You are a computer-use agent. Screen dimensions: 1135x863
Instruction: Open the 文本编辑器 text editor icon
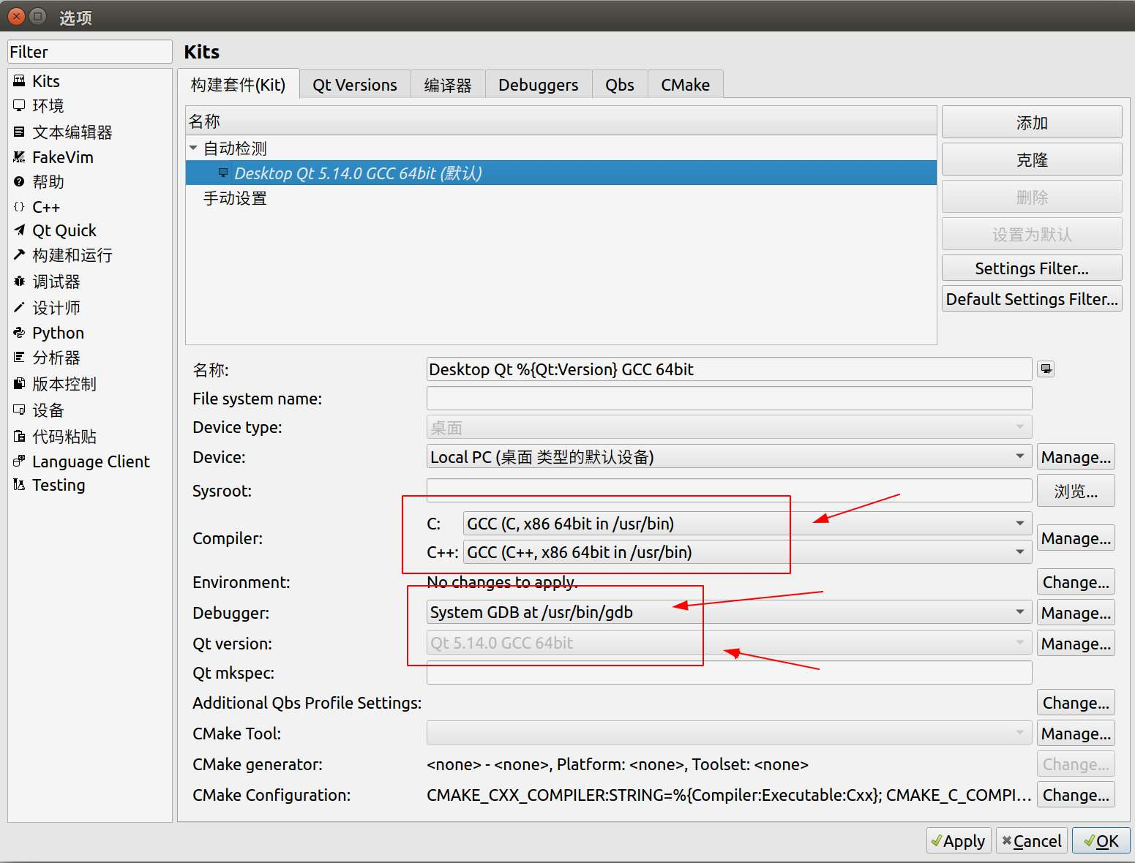click(19, 132)
